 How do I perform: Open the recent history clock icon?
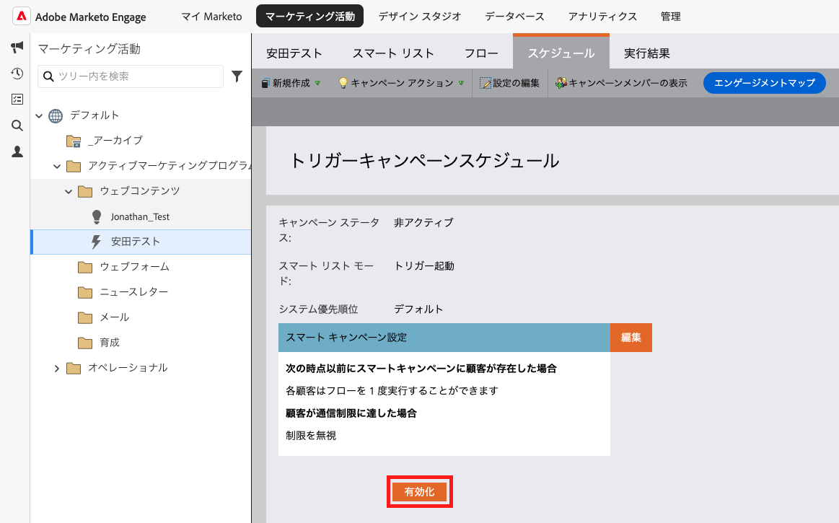click(x=17, y=74)
